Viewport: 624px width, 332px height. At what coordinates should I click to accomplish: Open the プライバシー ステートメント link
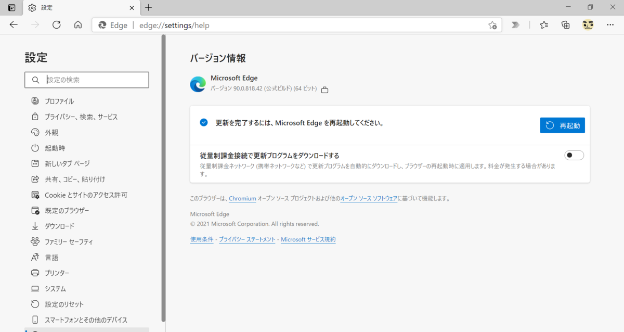pos(247,239)
